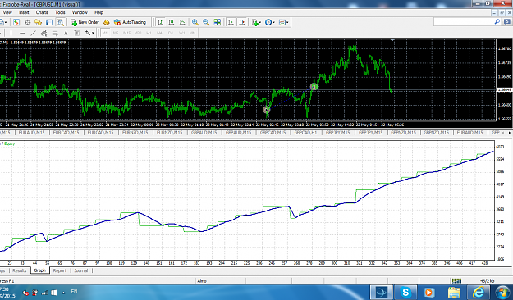This screenshot has height=300, width=513.
Task: Open the Data Window crosshair icon
Action: click(x=27, y=22)
